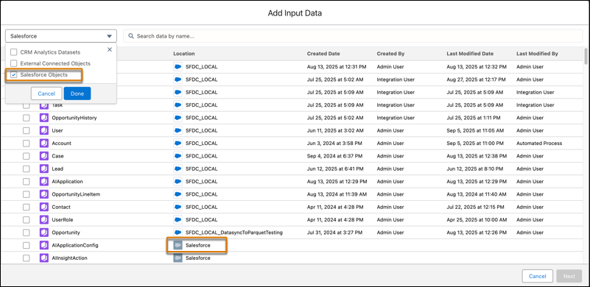Viewport: 590px width, 287px height.
Task: Click the magnifier icon in search bar
Action: point(131,36)
